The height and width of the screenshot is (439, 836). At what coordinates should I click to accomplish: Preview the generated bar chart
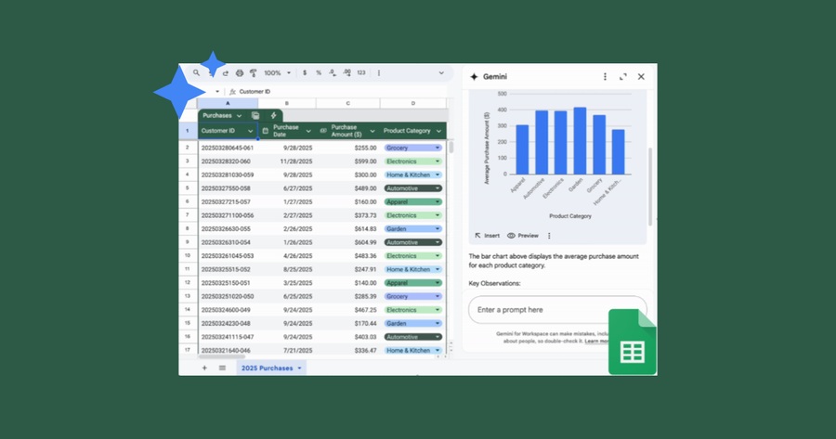pos(522,236)
